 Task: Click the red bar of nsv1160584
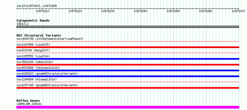(128, 47)
